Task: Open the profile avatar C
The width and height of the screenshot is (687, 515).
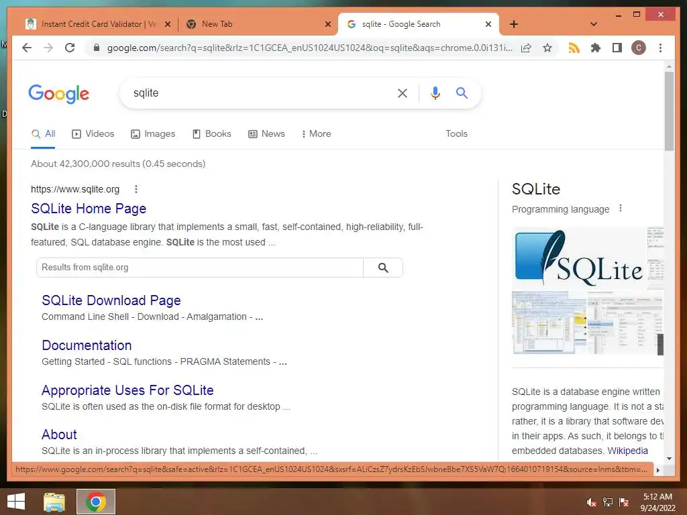Action: pos(639,48)
